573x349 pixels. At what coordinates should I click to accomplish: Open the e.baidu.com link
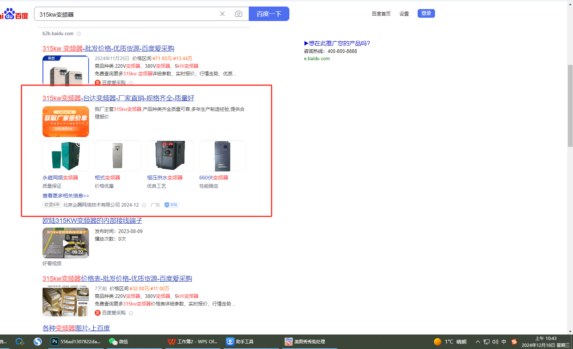click(317, 59)
